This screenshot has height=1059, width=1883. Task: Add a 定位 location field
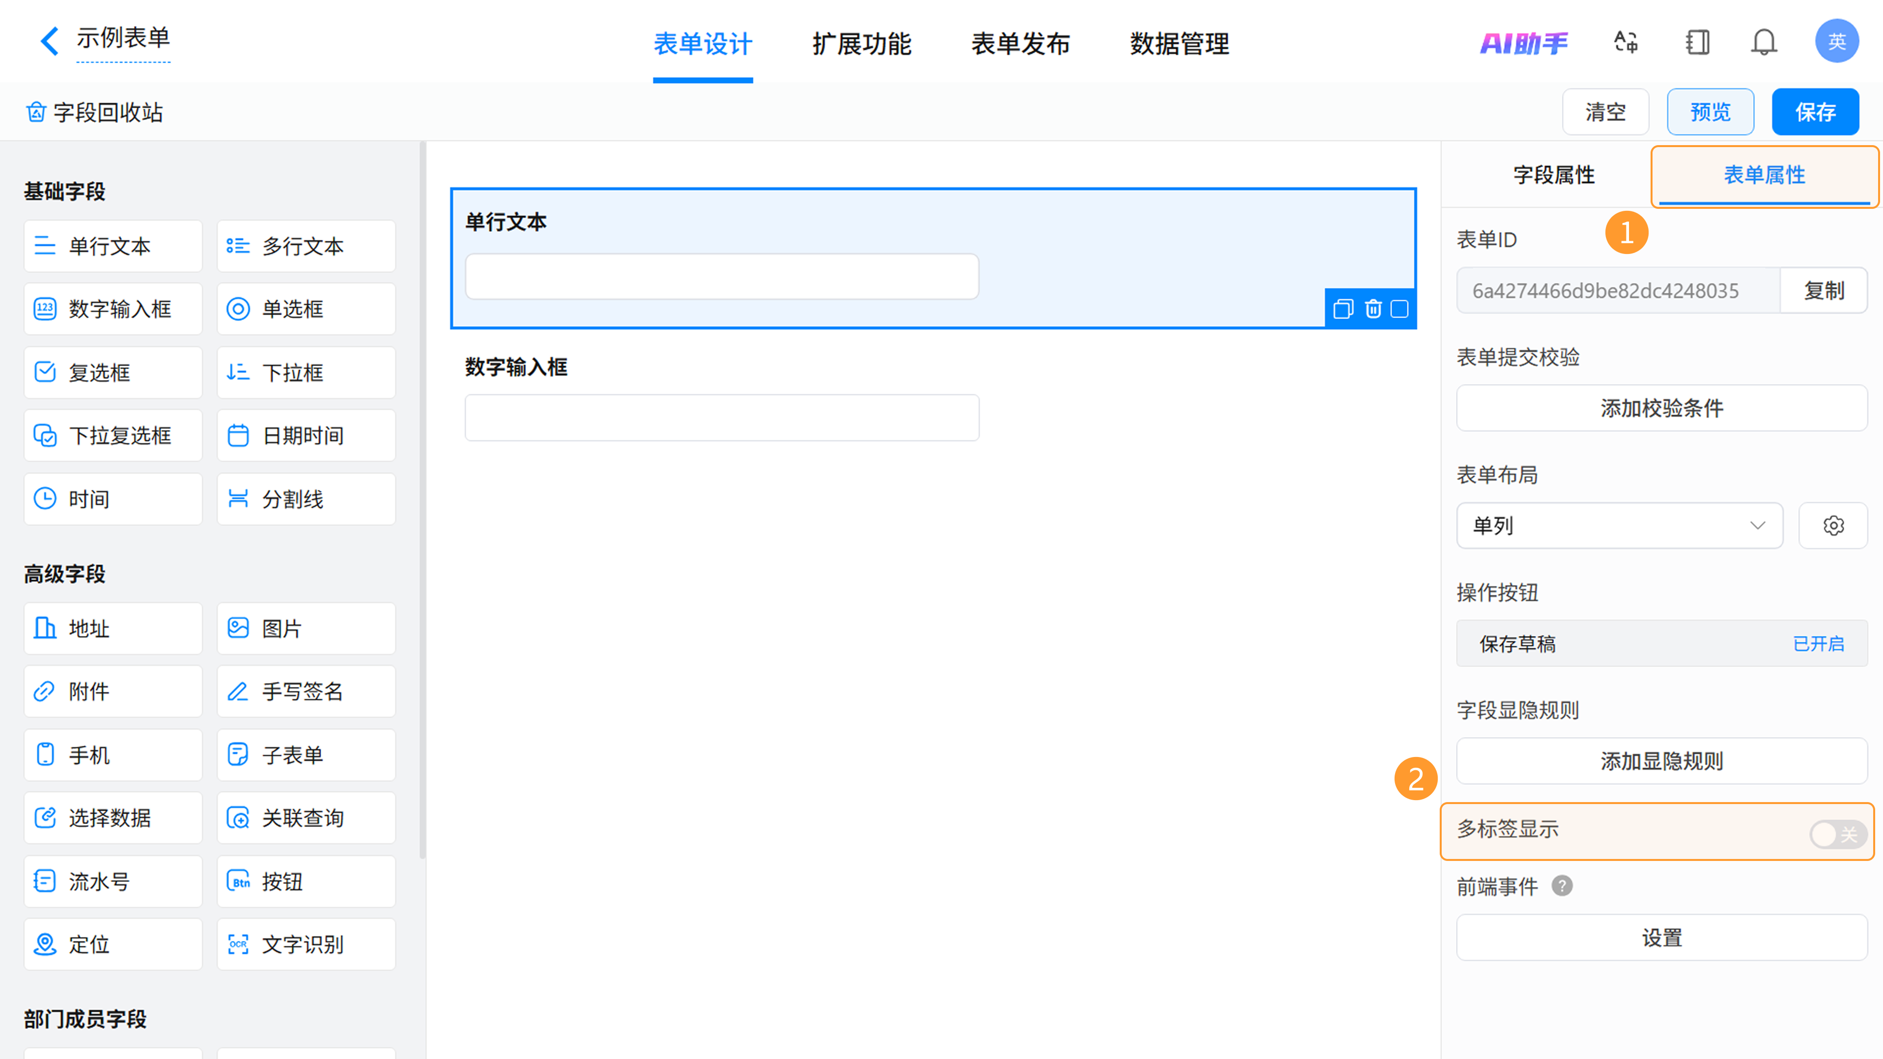pos(113,944)
